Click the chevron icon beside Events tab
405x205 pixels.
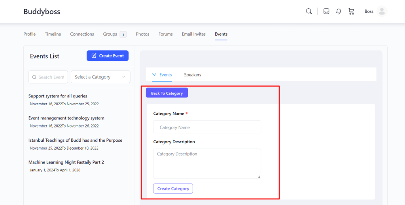click(154, 75)
